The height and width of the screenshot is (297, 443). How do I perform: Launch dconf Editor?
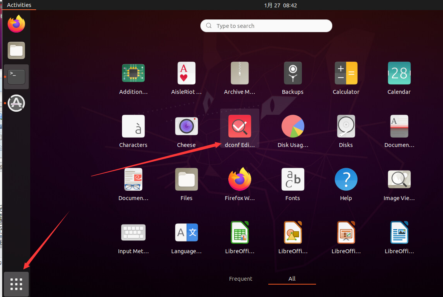click(240, 126)
